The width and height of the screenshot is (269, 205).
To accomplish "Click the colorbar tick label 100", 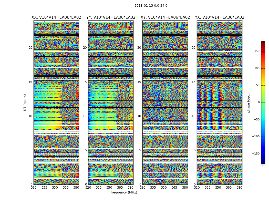I will pyautogui.click(x=257, y=68).
